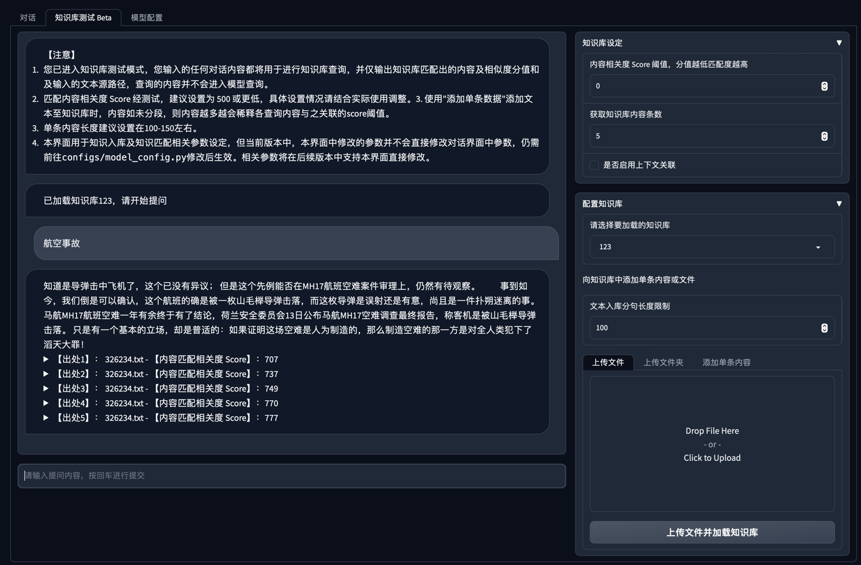Click the 获取知识库内容条数 stepper arrows
Image resolution: width=861 pixels, height=565 pixels.
824,136
